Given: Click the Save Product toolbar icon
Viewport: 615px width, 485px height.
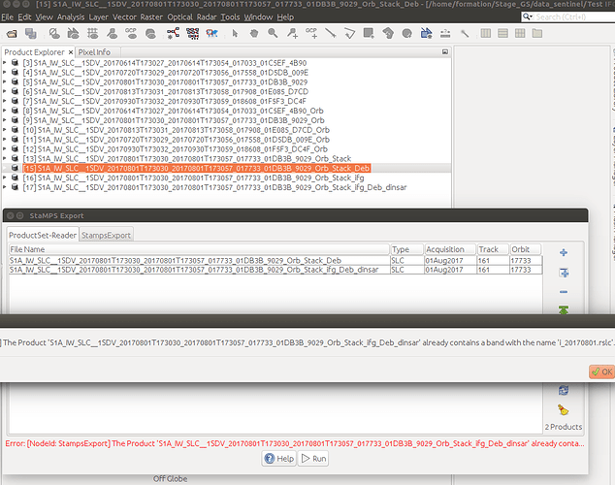Looking at the screenshot, I should click(31, 34).
